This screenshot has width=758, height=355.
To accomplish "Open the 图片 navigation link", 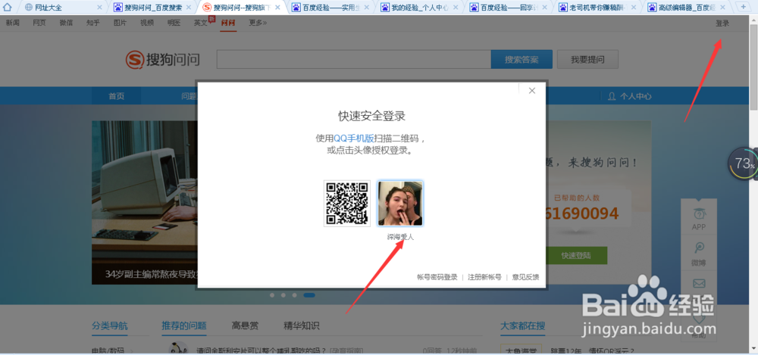I will point(121,23).
